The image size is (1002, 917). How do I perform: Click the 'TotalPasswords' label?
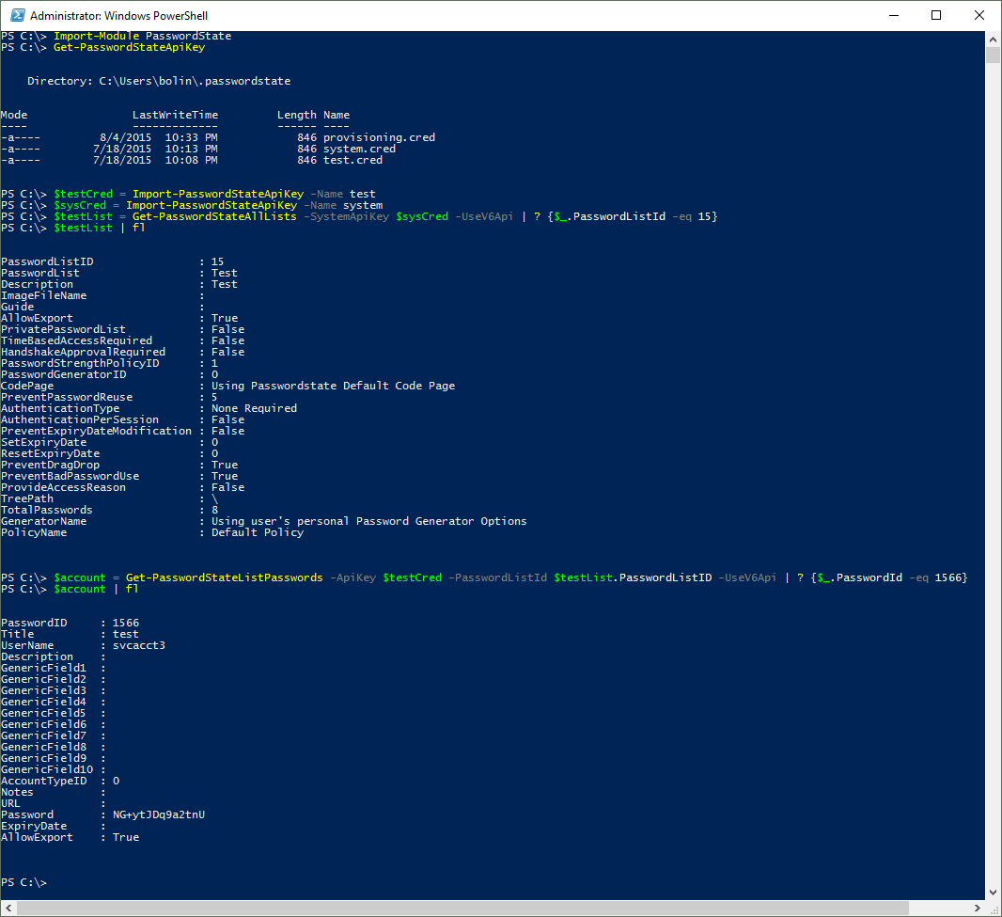point(47,510)
